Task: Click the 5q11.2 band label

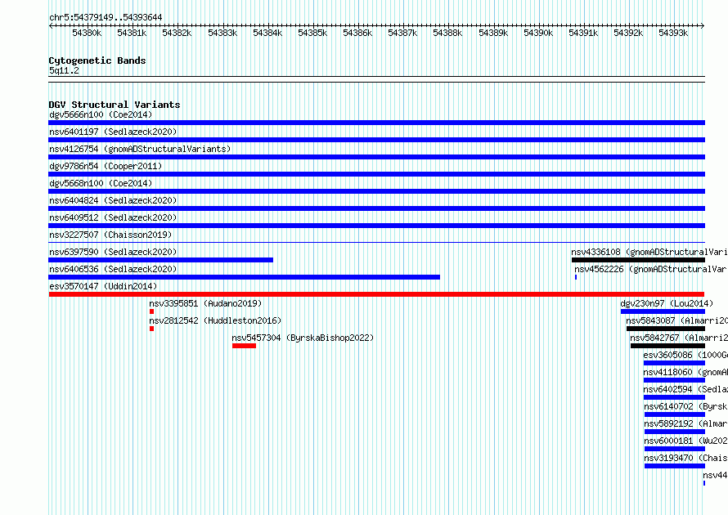Action: coord(64,70)
